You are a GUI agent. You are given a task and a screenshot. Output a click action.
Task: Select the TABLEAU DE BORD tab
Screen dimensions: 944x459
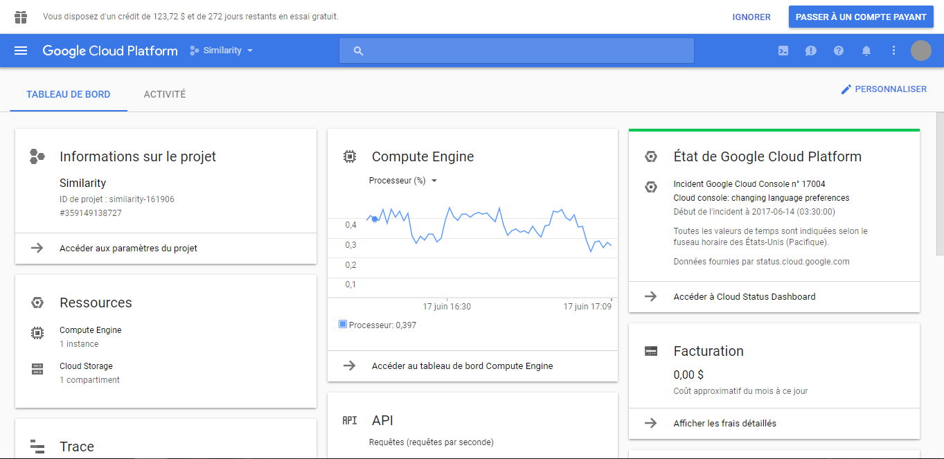tap(68, 93)
